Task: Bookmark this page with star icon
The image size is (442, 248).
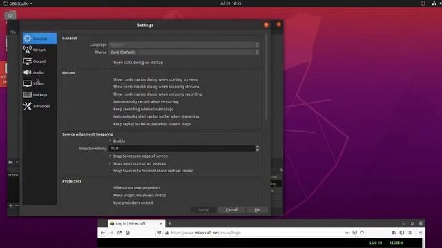Action: pos(362,233)
